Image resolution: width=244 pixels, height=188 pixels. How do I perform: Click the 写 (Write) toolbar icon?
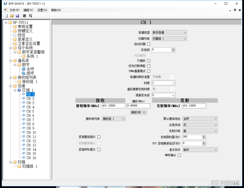(30, 16)
